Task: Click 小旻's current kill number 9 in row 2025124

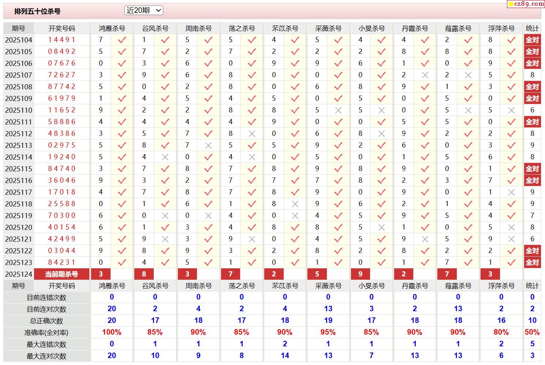Action: 361,274
